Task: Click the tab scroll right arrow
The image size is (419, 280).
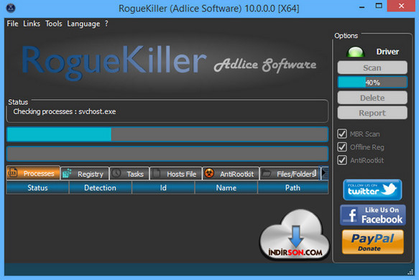Action: [324, 173]
